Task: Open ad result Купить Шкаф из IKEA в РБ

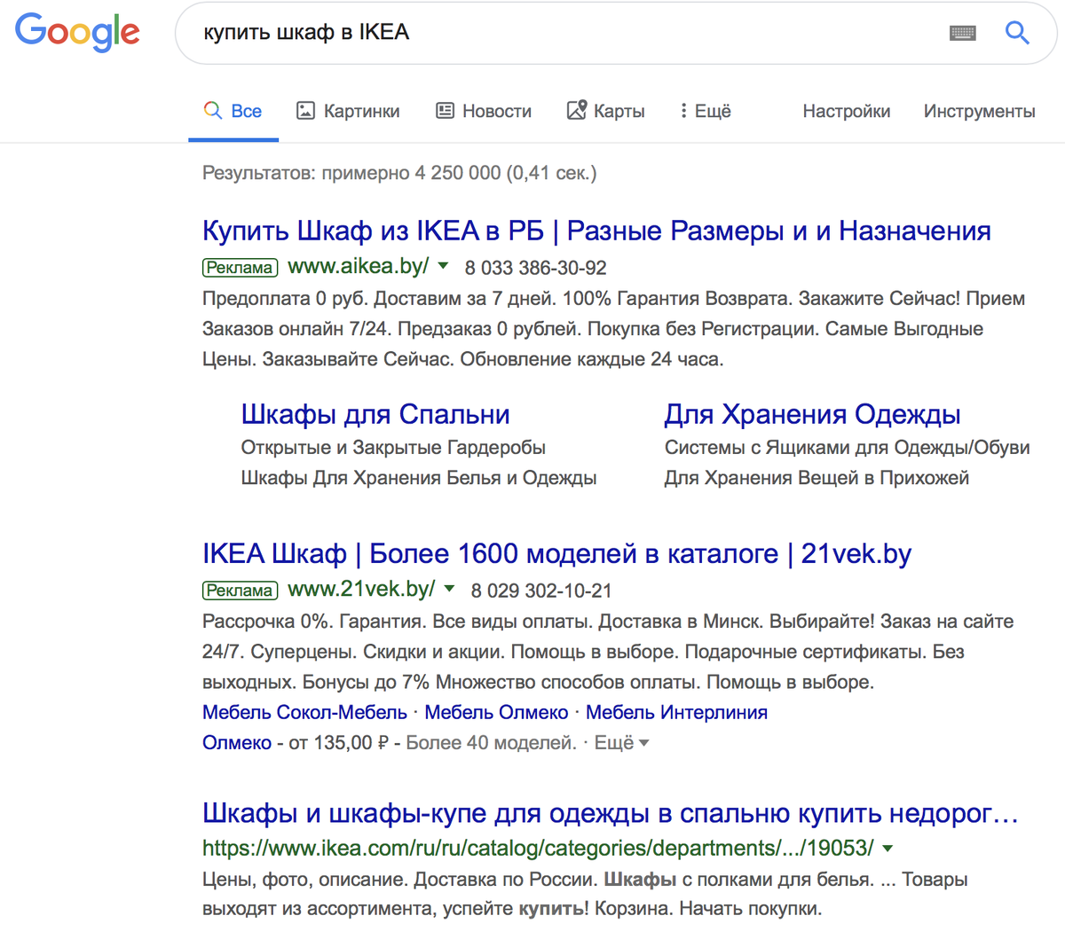Action: tap(596, 231)
